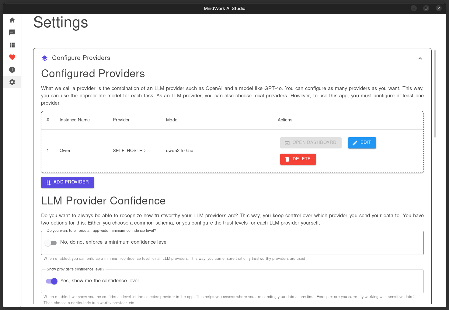
Task: Click the Open Dashboard button
Action: tap(311, 143)
